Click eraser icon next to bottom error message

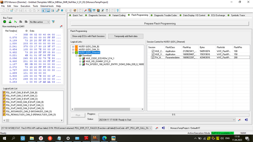(157, 128)
